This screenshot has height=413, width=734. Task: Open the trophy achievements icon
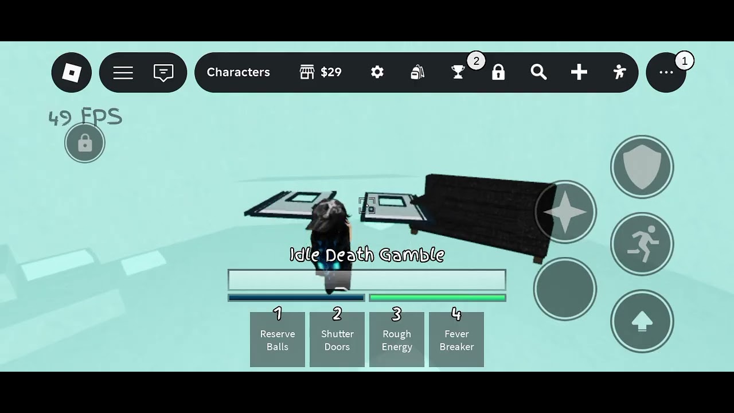[x=458, y=72]
